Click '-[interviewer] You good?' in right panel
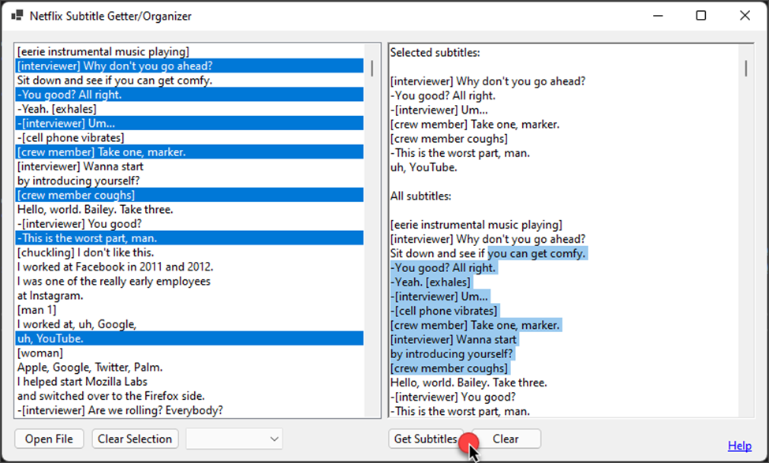The width and height of the screenshot is (769, 463). click(454, 397)
